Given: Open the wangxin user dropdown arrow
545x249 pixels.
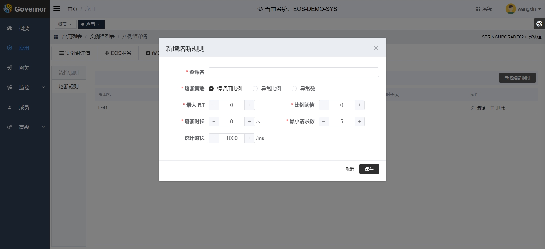Looking at the screenshot, I should pyautogui.click(x=540, y=9).
